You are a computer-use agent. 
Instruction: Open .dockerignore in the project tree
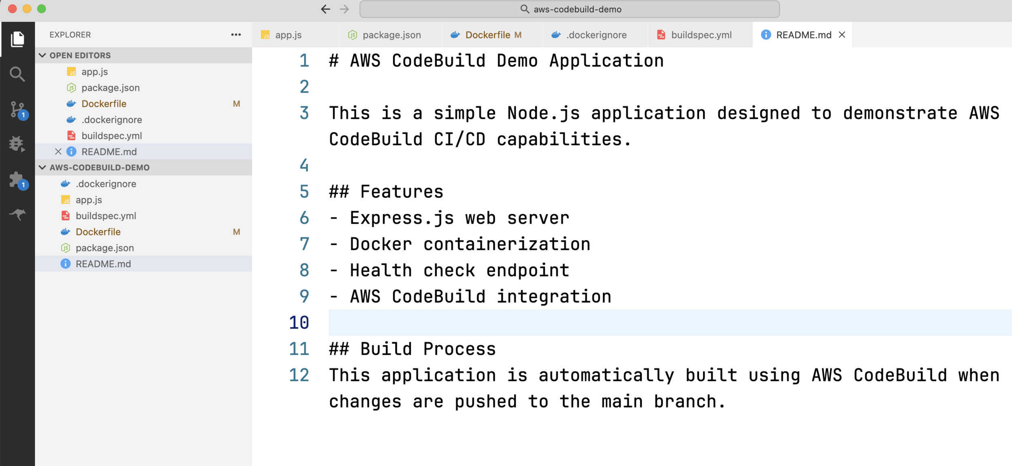click(x=106, y=184)
